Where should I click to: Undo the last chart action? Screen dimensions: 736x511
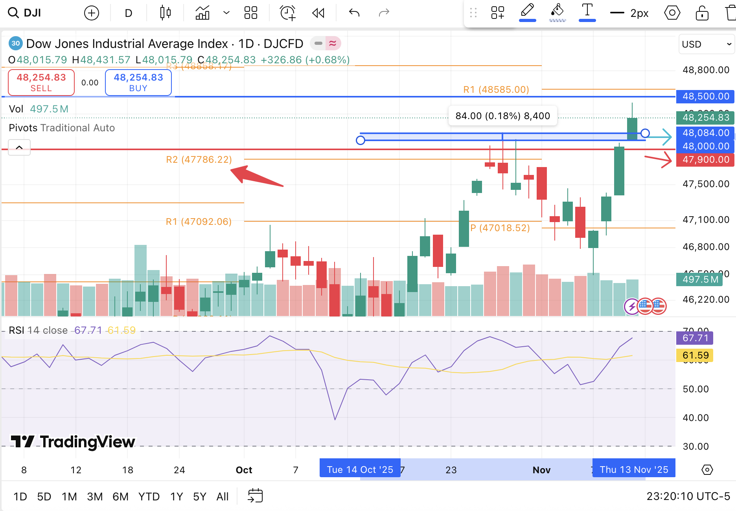354,13
